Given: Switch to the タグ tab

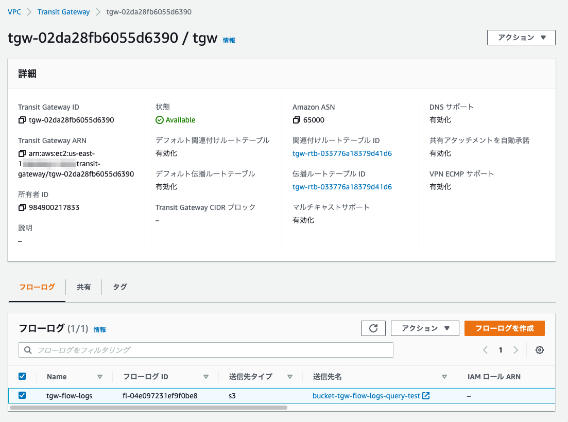Looking at the screenshot, I should [x=120, y=287].
